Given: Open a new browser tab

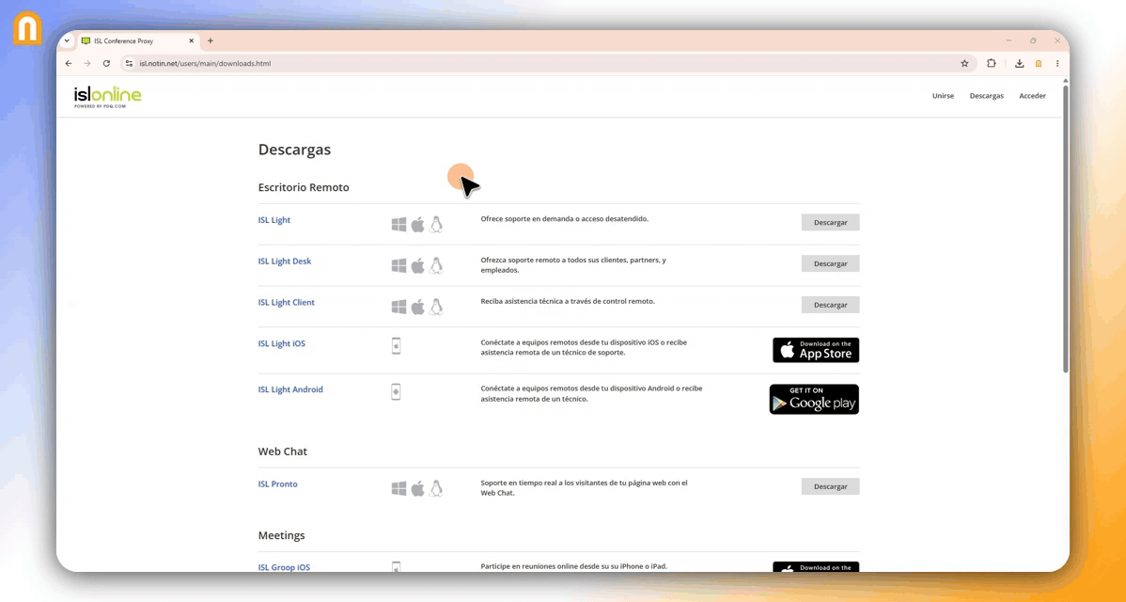Looking at the screenshot, I should point(211,41).
